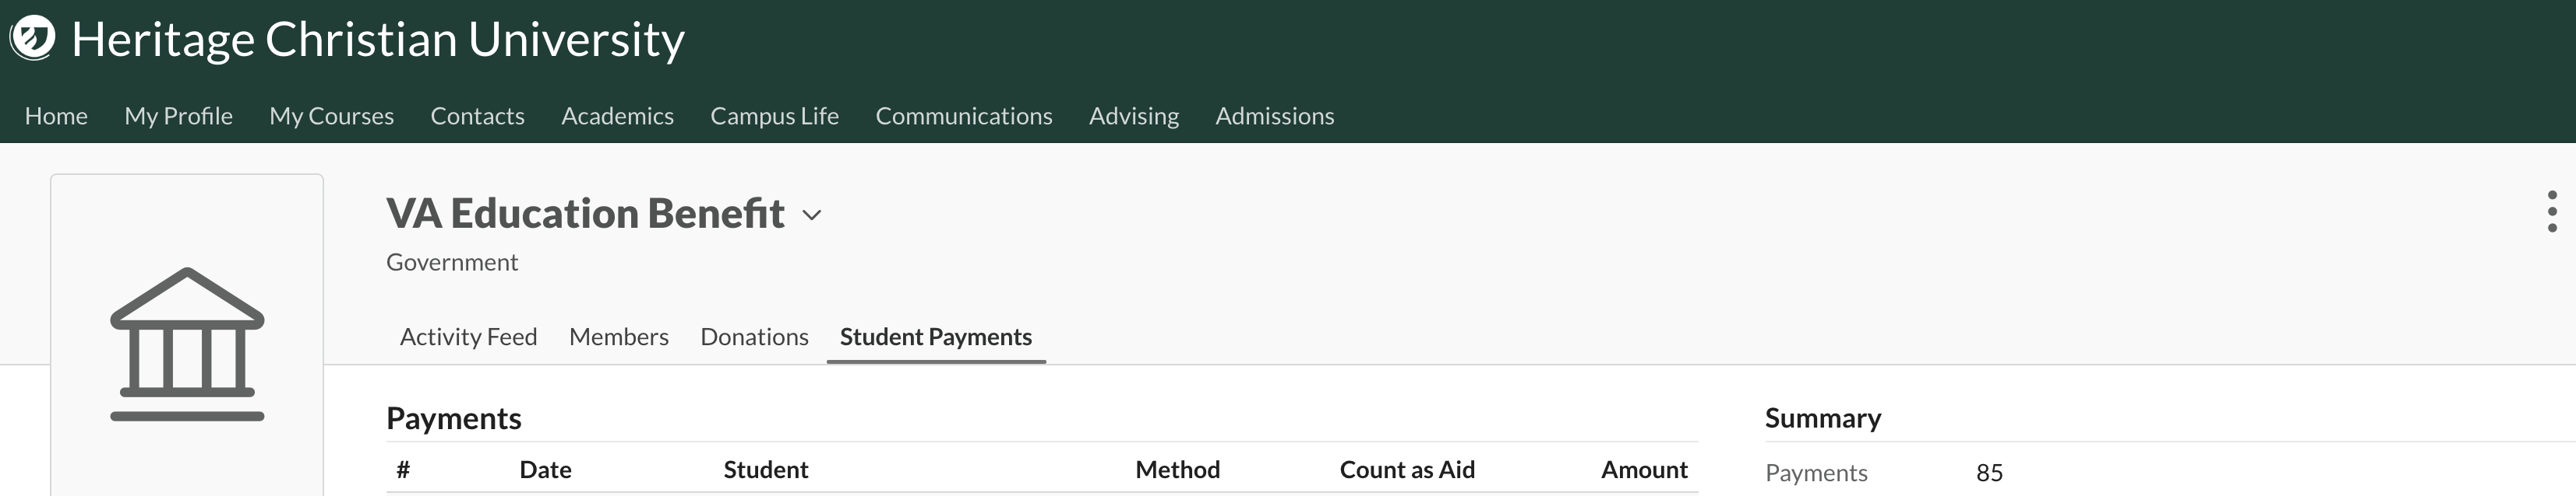This screenshot has height=496, width=2576.
Task: Open the Advising menu
Action: coord(1134,116)
